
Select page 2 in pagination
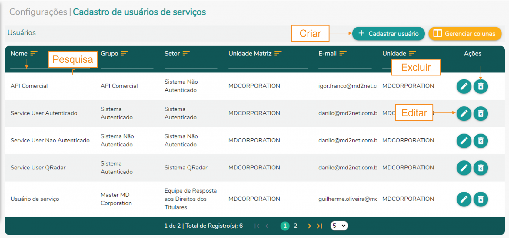pyautogui.click(x=295, y=226)
